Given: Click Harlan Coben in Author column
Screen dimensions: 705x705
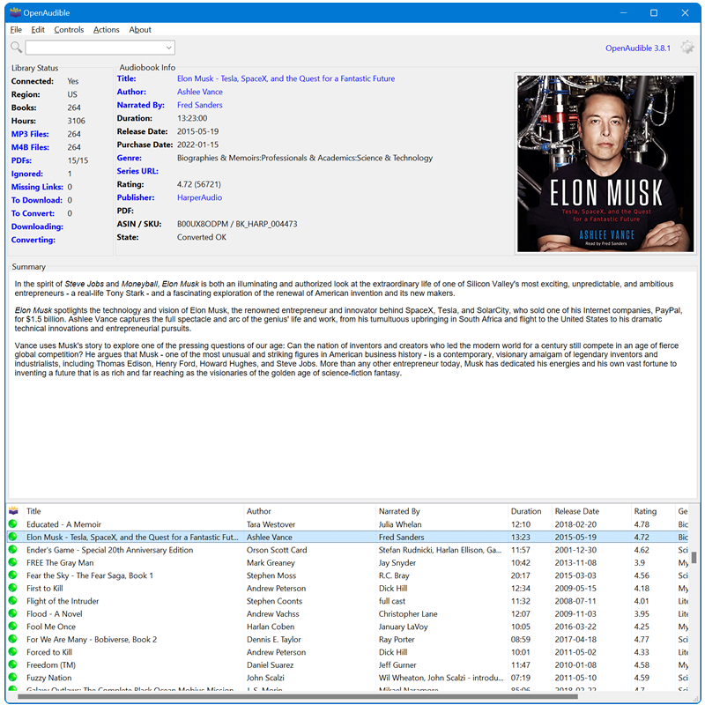Looking at the screenshot, I should tap(271, 627).
